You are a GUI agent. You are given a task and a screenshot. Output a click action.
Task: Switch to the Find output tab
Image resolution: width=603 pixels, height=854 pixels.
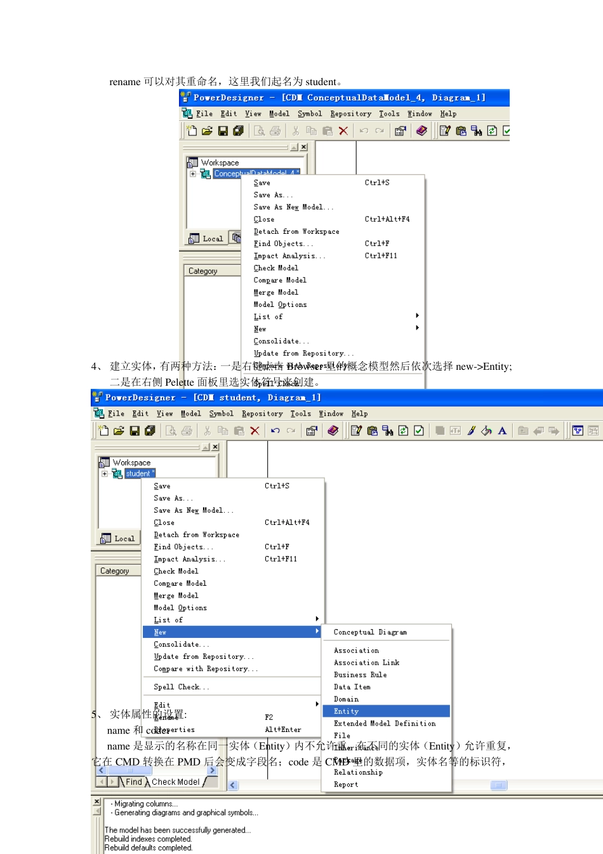coord(134,782)
